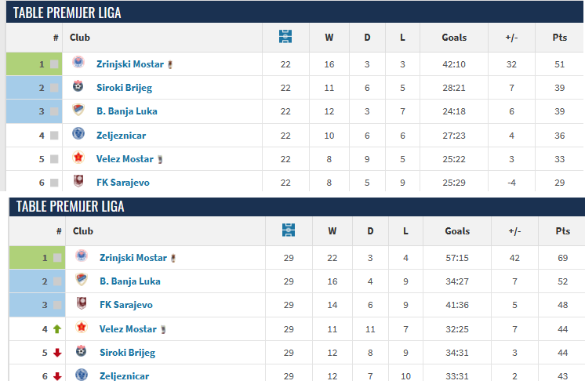This screenshot has width=585, height=388.
Task: Click Siroki Brijeg crest in the 22-match table
Action: pyautogui.click(x=78, y=86)
